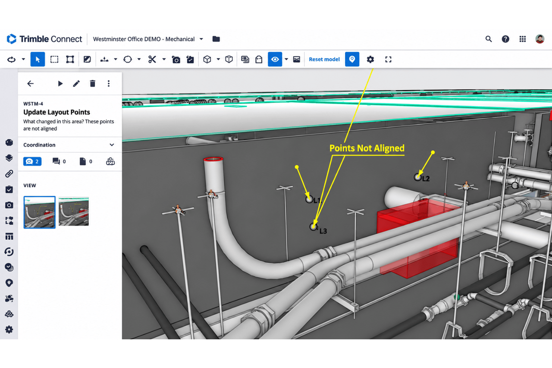
Task: Switch to the files tab showing 0
Action: [x=86, y=161]
